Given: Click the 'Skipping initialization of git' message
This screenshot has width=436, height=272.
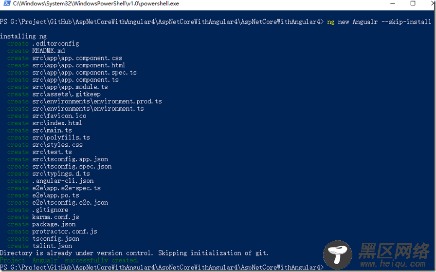Looking at the screenshot, I should 213,253.
